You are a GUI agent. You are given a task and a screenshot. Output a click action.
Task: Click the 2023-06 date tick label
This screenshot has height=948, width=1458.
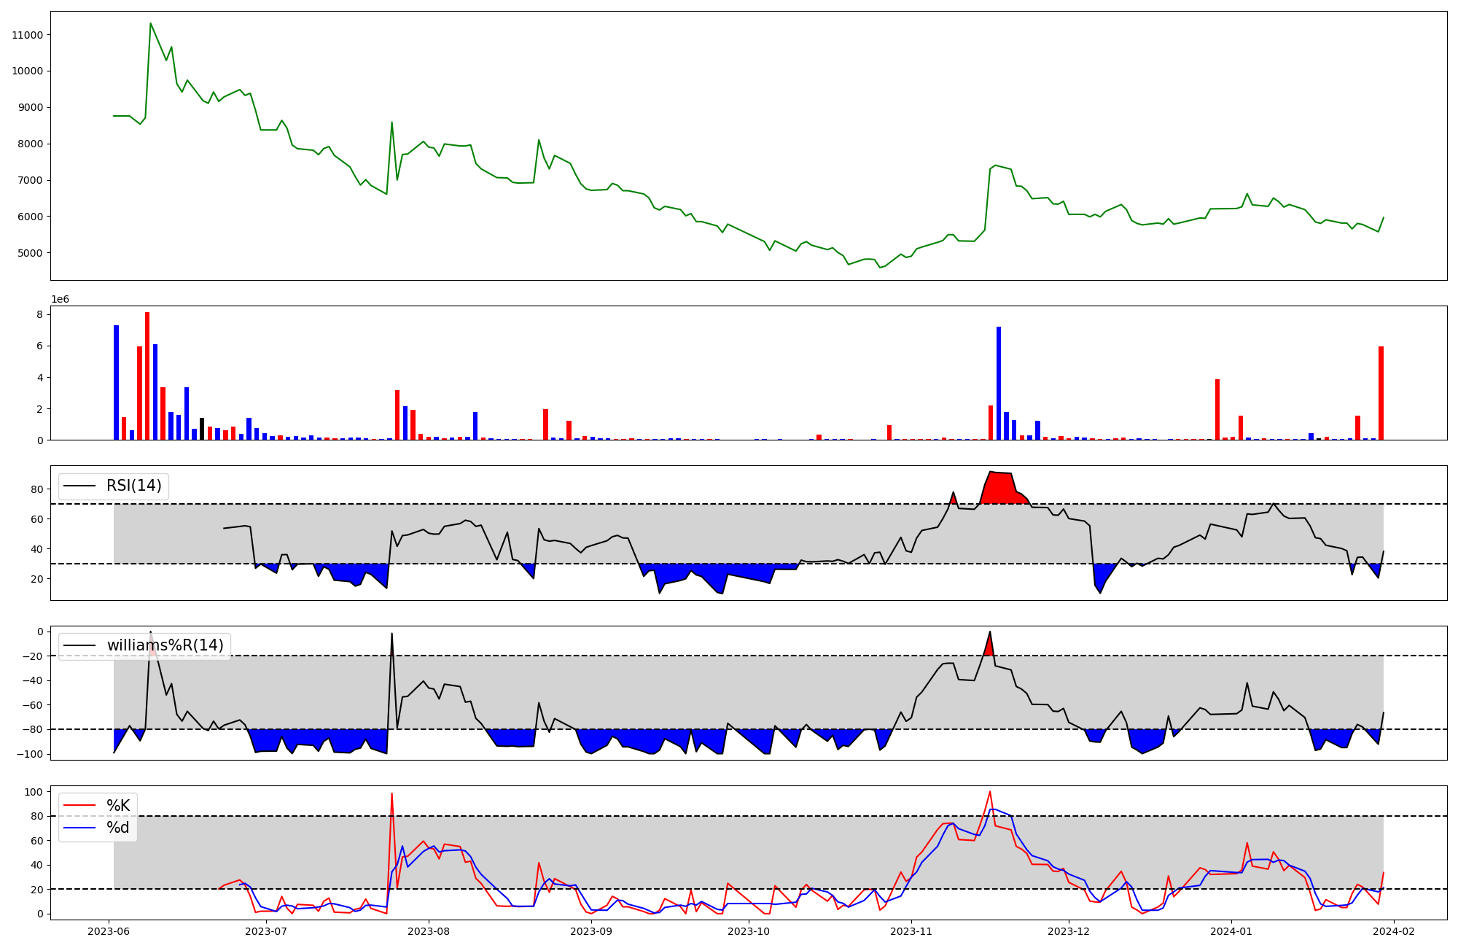point(109,931)
